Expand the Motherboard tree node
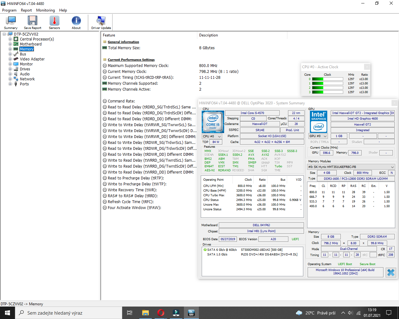This screenshot has height=319, width=399. (x=10, y=44)
